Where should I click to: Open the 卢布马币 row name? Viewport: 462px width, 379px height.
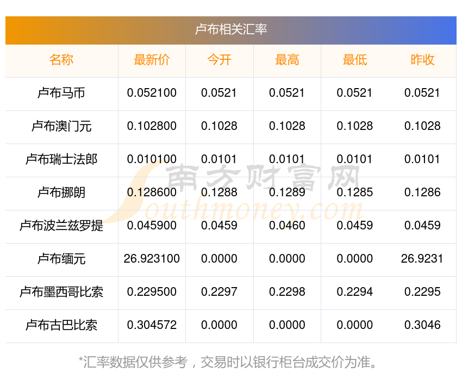tap(61, 93)
